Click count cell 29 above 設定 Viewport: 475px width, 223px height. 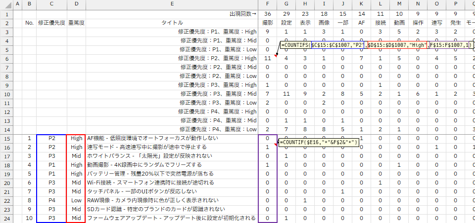tap(286, 14)
